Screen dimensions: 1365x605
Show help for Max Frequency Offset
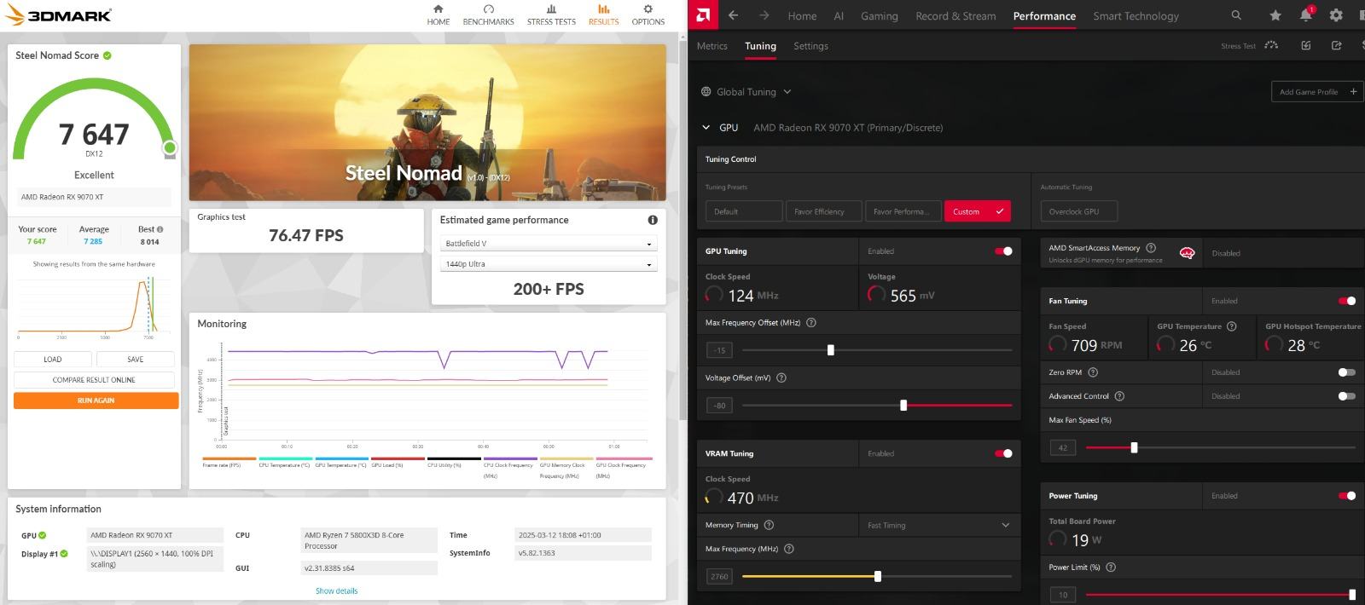(811, 323)
